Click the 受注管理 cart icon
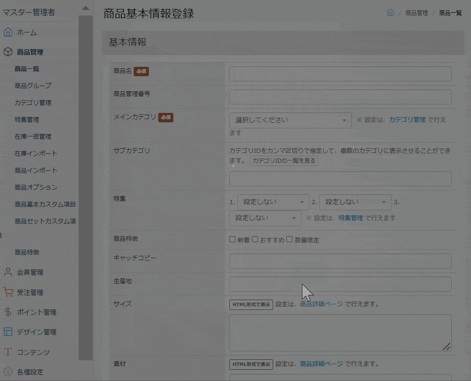 (8, 292)
